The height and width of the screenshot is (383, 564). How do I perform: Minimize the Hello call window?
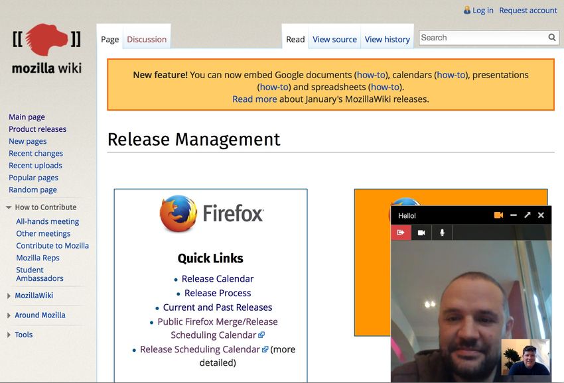(x=514, y=215)
